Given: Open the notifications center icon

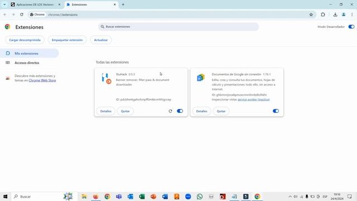Looking at the screenshot, I should (x=350, y=197).
